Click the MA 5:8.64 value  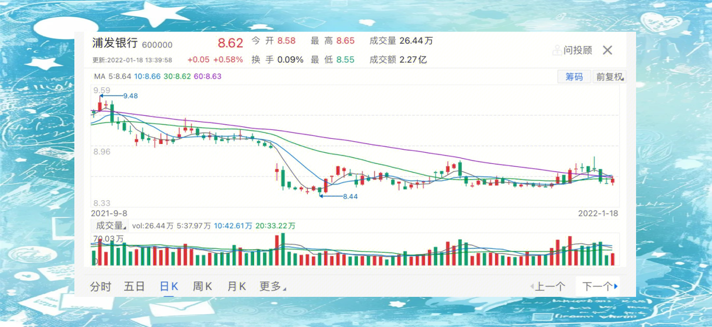pyautogui.click(x=113, y=76)
